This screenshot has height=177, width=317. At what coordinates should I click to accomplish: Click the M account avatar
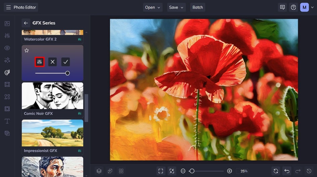point(304,7)
